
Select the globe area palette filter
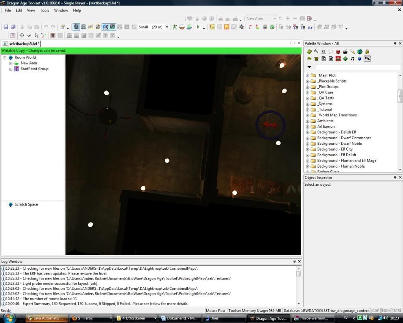click(x=360, y=52)
